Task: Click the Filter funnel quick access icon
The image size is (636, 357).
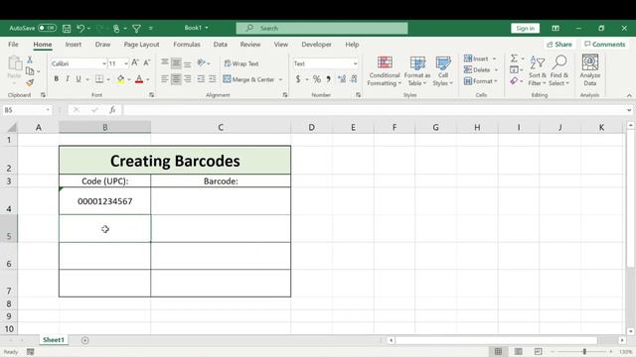Action: [137, 29]
